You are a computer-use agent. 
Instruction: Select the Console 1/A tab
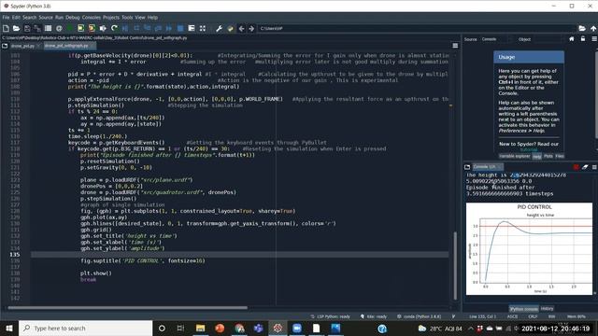488,167
